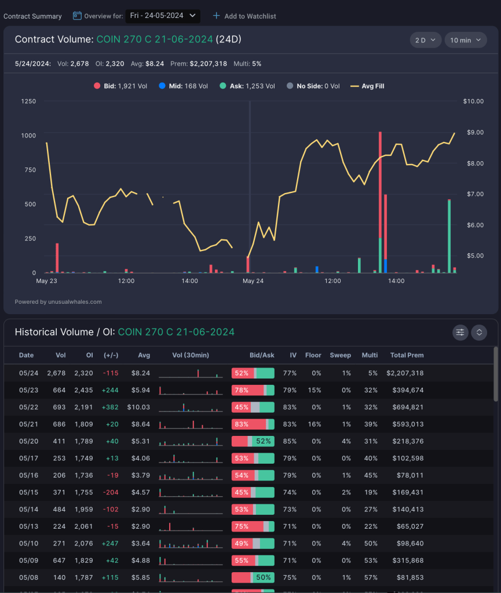This screenshot has width=501, height=593.
Task: Click the plus icon for Add to Watchlist
Action: [217, 16]
